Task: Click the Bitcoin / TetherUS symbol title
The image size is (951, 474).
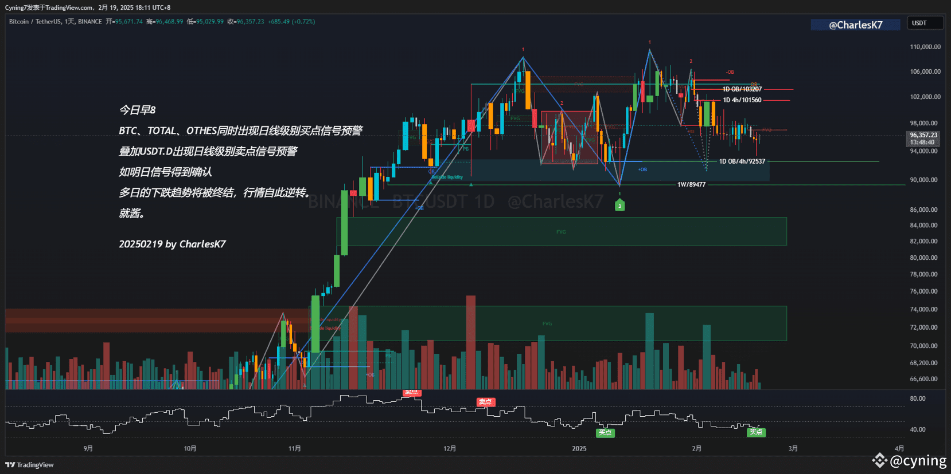Action: click(x=35, y=22)
